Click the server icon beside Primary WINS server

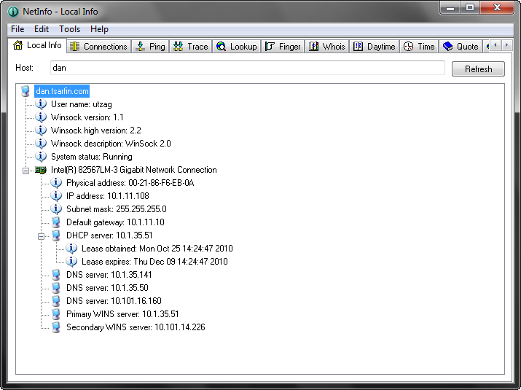[56, 314]
